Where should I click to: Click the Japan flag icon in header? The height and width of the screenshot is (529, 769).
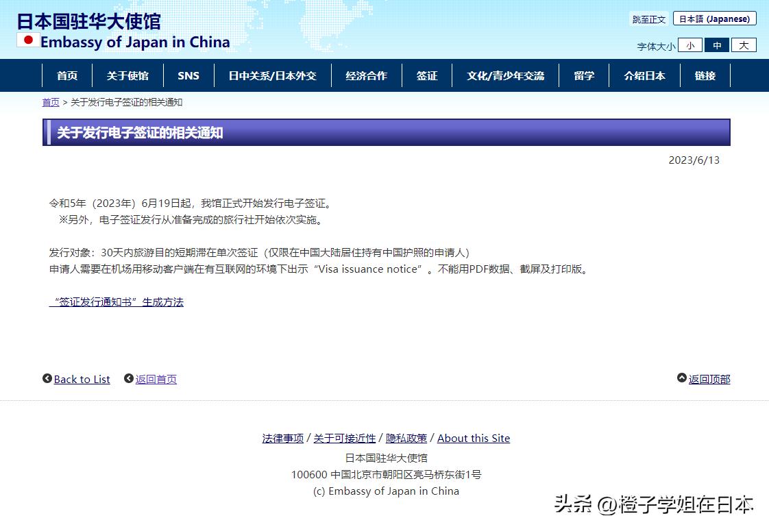29,40
